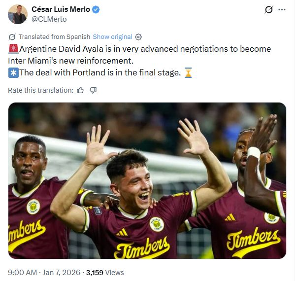Rate translation with thumbs down
The image size is (297, 281).
[x=93, y=90]
